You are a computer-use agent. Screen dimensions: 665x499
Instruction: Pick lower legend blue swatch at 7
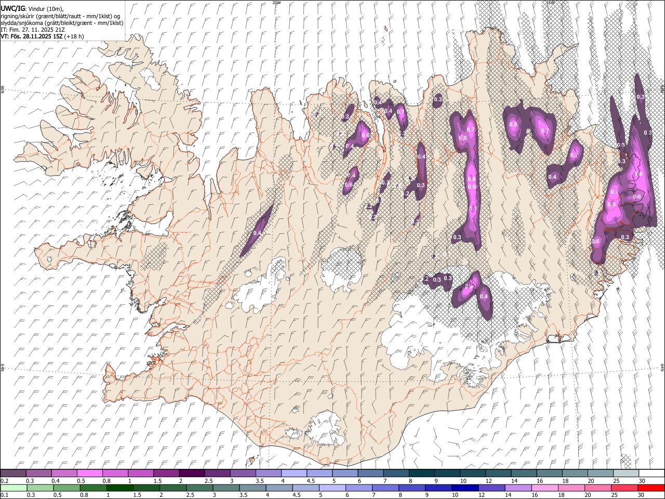[x=385, y=488]
